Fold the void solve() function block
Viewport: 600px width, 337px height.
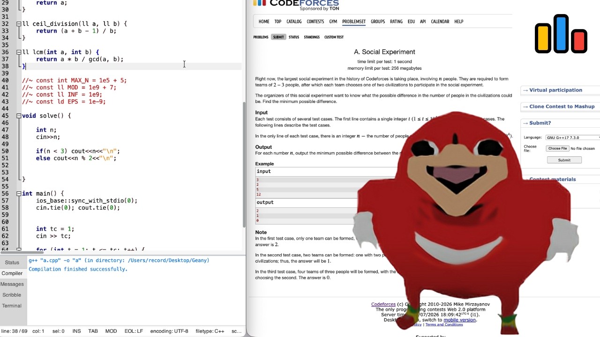(19, 116)
